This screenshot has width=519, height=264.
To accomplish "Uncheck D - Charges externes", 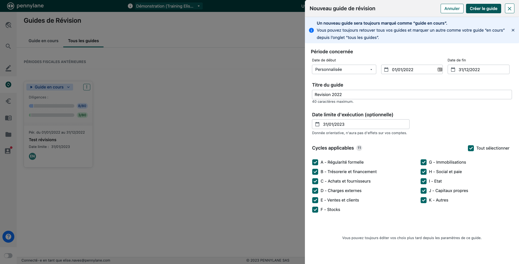I will (x=315, y=191).
